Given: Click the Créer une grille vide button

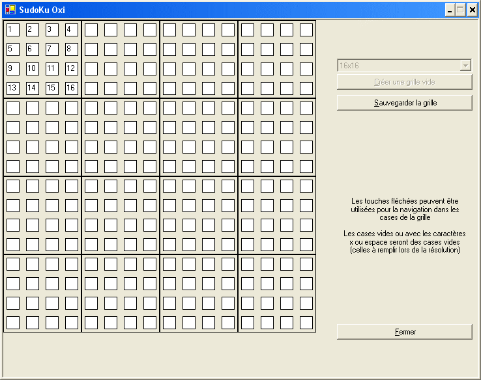Looking at the screenshot, I should [x=404, y=82].
